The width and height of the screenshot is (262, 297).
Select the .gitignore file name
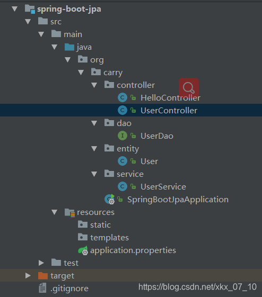[69, 289]
